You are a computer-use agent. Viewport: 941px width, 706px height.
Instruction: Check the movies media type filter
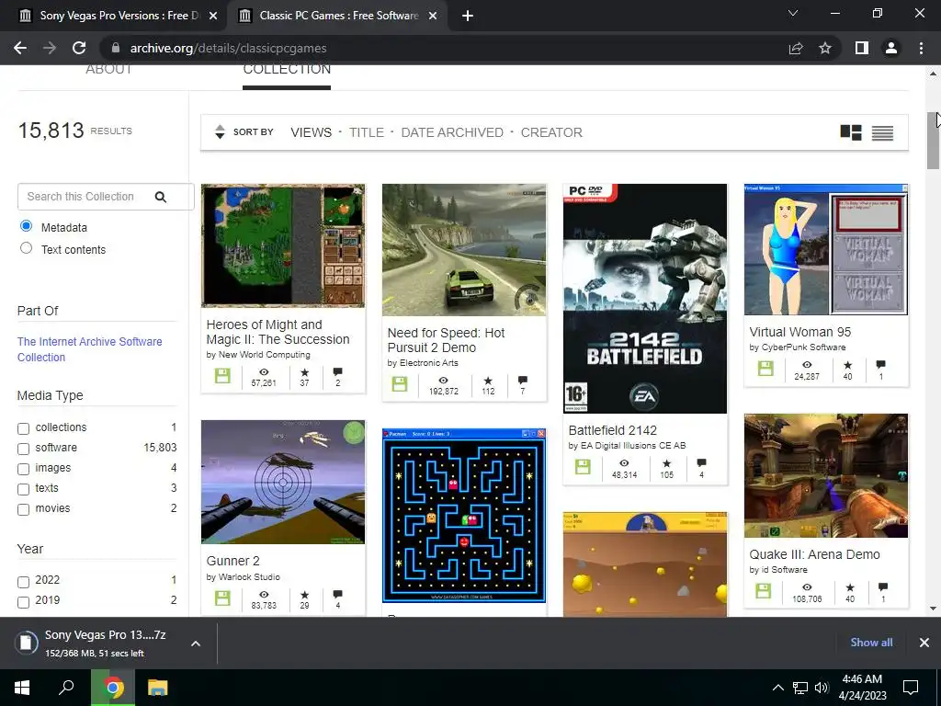(x=23, y=509)
